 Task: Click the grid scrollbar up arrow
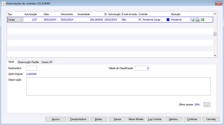215,14
